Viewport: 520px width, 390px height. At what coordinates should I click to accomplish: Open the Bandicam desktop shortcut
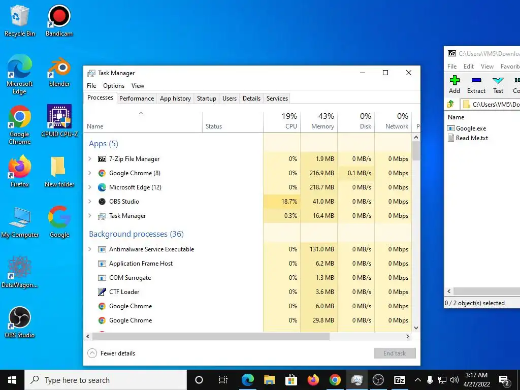(59, 20)
